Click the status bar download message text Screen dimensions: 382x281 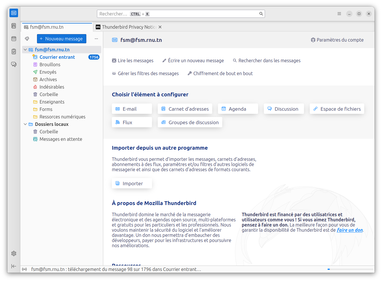(x=116, y=269)
